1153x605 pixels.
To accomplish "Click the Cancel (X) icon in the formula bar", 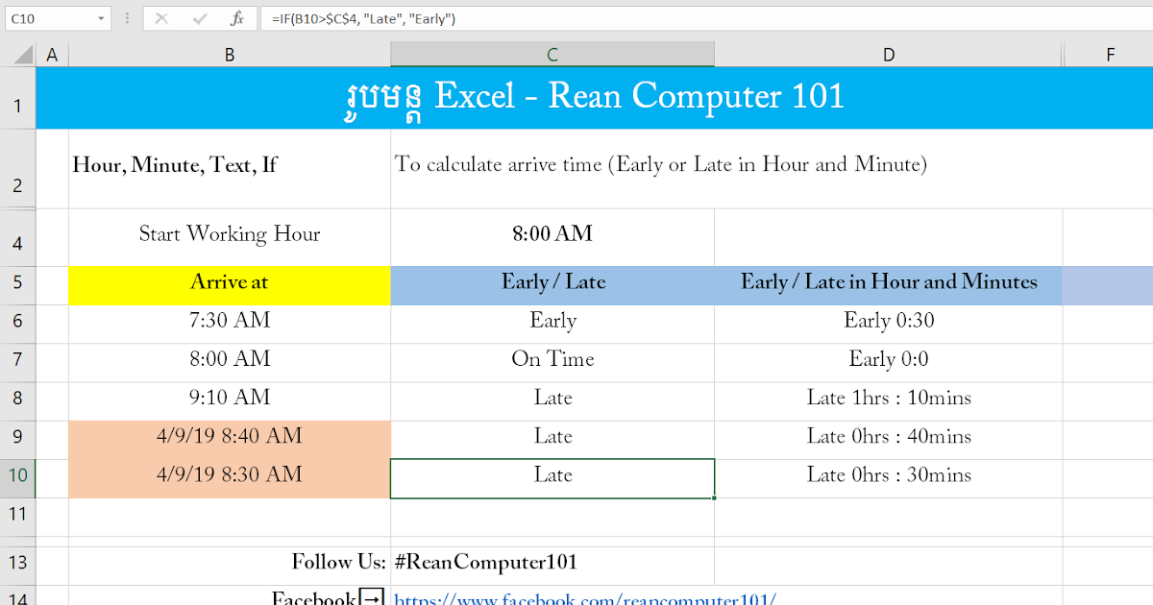I will pyautogui.click(x=161, y=18).
